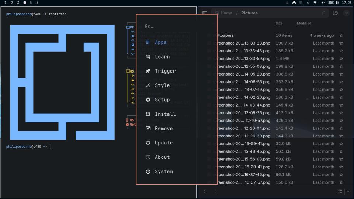Click the Style magic wand icon
This screenshot has width=354, height=199.
click(x=148, y=85)
